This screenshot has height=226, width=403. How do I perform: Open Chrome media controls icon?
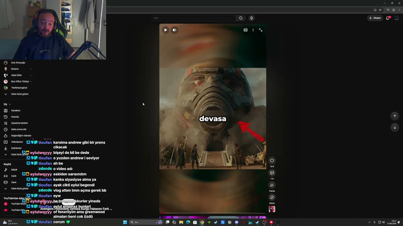pyautogui.click(x=388, y=10)
